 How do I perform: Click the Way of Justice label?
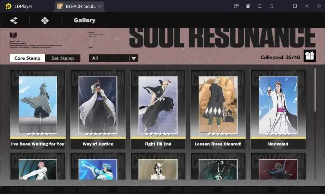pos(98,144)
